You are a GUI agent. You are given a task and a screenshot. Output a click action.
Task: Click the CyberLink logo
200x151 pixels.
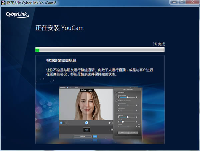pos(17,15)
